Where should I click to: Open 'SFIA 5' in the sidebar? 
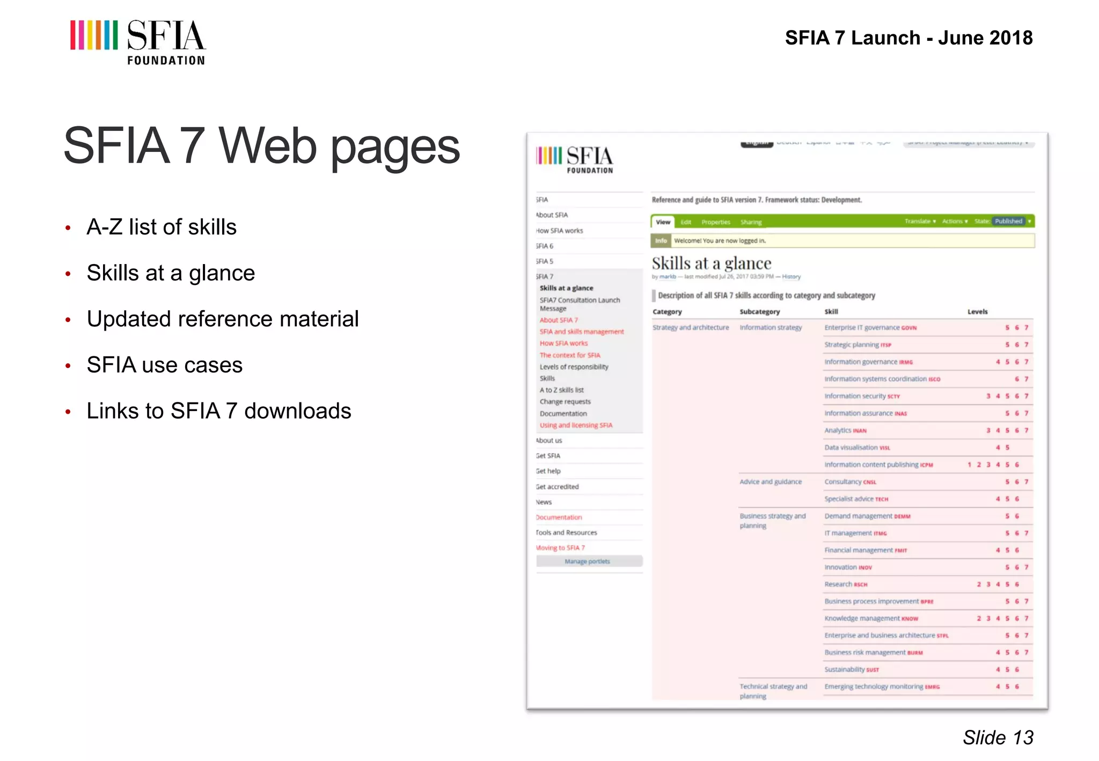coord(544,261)
